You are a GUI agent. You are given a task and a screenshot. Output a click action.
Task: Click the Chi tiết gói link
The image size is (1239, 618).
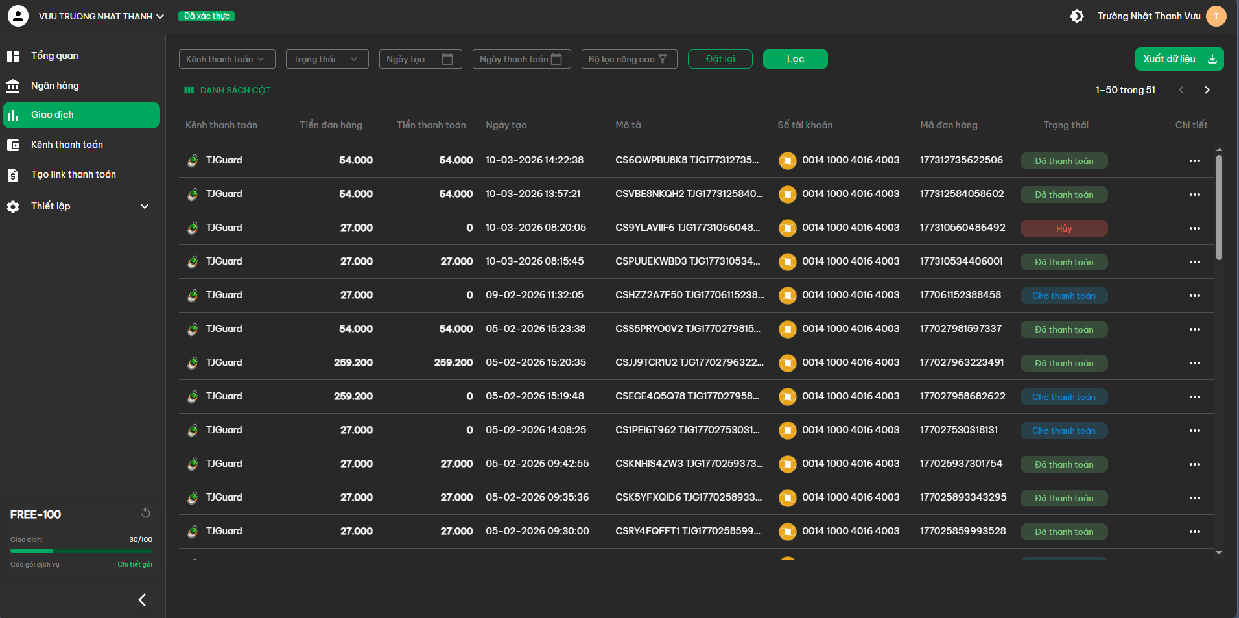click(135, 564)
